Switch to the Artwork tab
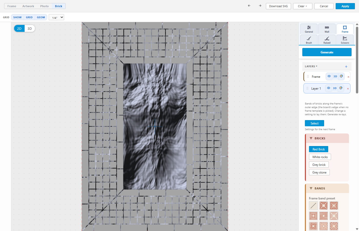Screen dimensions: 359x231 28,6
